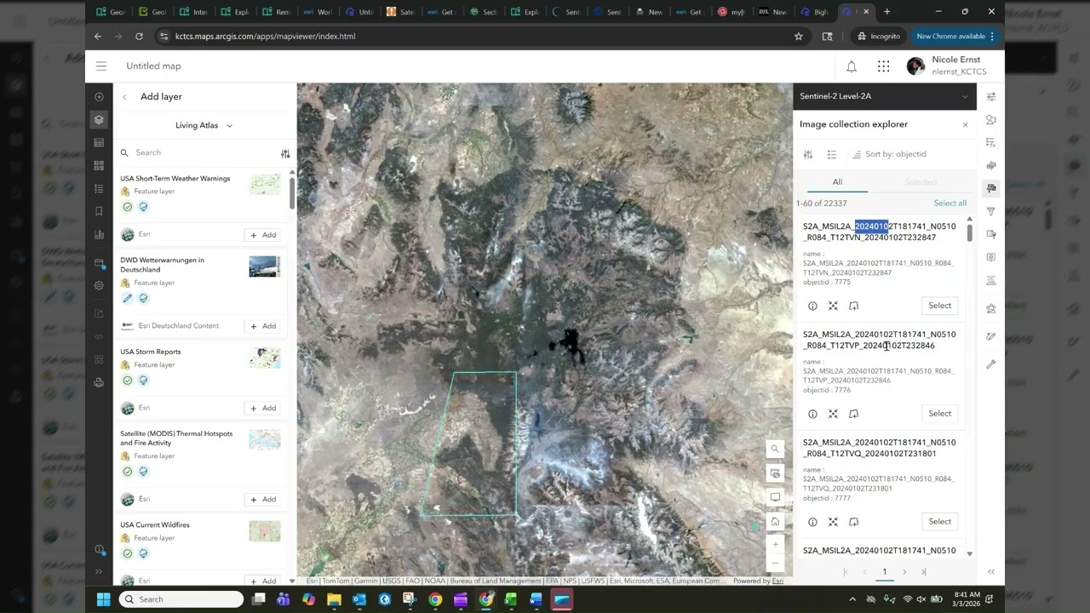
Task: Open a new Chrome tab
Action: pos(887,12)
